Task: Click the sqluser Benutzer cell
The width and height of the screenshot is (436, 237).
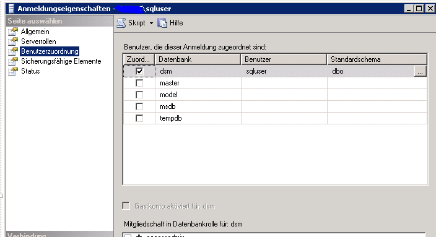Action: (284, 71)
